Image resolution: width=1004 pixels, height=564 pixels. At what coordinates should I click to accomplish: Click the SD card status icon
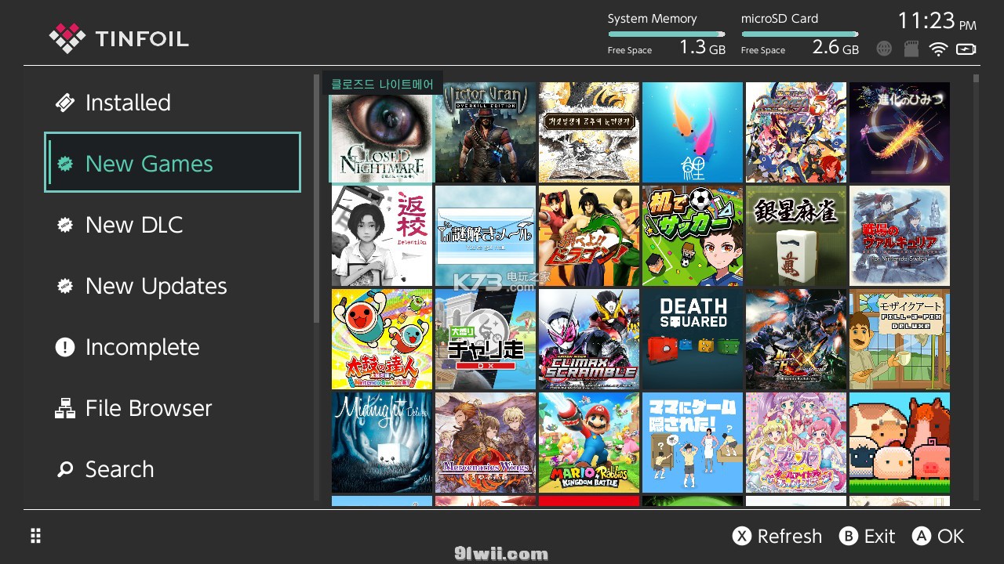(911, 49)
